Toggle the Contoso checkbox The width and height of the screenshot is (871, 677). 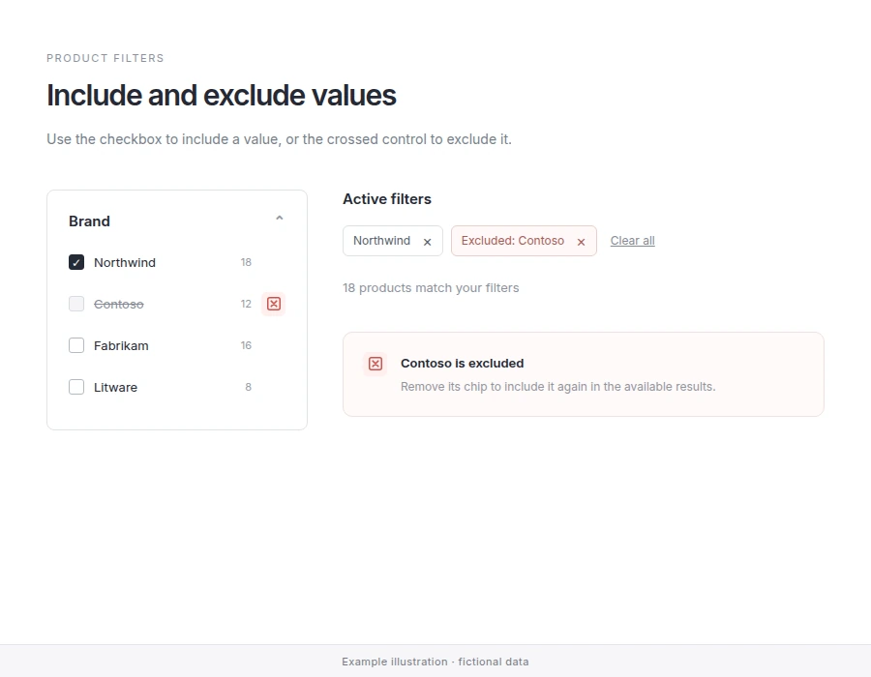[76, 304]
